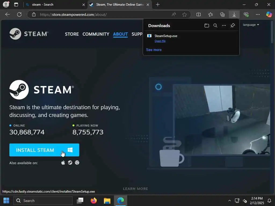Open File Explorer from the taskbar
275x206 pixels.
tap(107, 201)
